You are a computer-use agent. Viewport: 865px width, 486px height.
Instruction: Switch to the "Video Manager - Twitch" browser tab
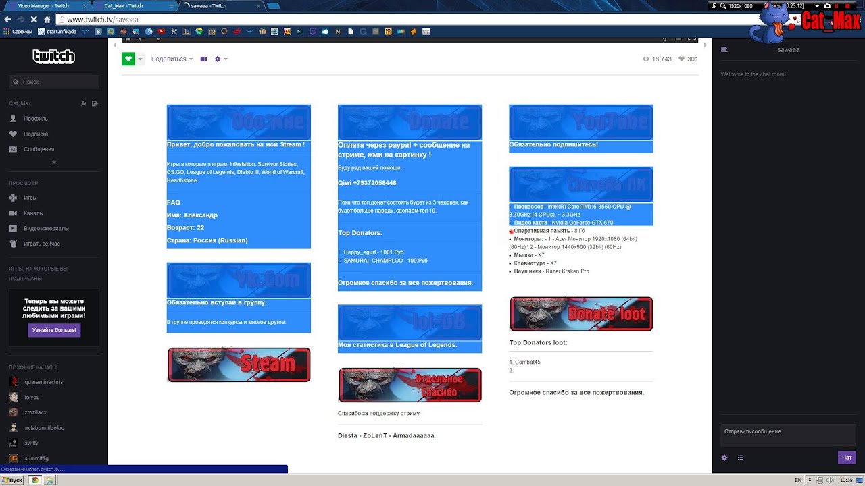click(x=47, y=5)
